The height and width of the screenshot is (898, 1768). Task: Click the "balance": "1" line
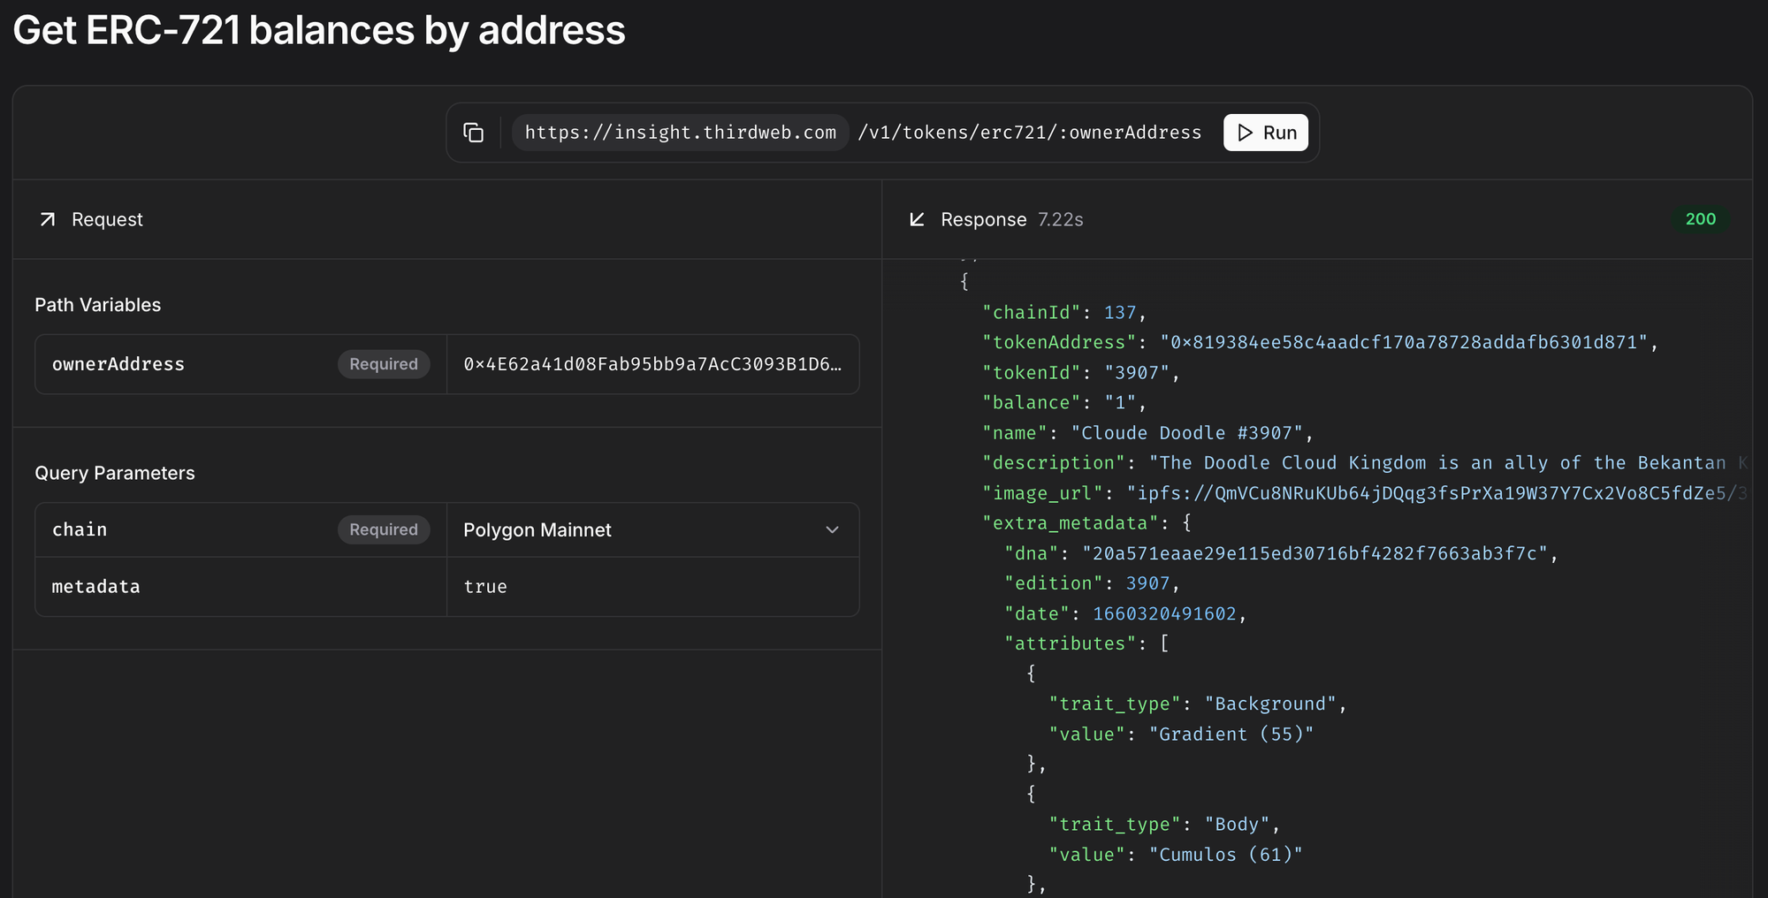point(1064,403)
